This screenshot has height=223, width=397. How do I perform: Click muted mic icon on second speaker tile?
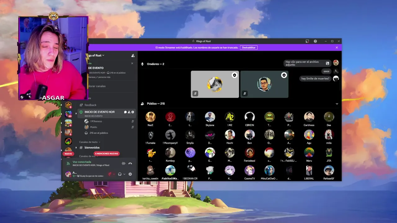click(245, 94)
